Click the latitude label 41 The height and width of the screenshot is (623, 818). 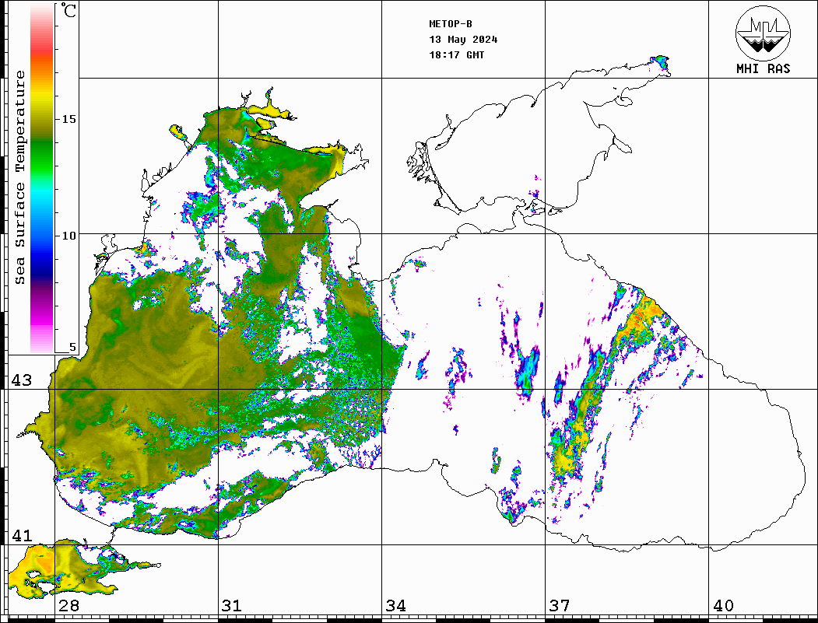click(21, 535)
